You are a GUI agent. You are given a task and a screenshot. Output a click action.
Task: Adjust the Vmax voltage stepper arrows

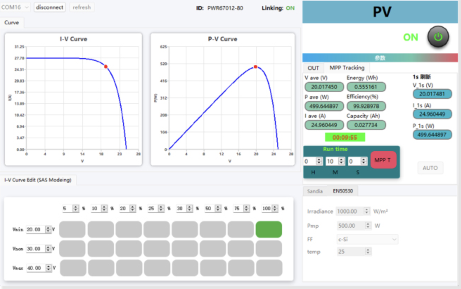[49, 268]
